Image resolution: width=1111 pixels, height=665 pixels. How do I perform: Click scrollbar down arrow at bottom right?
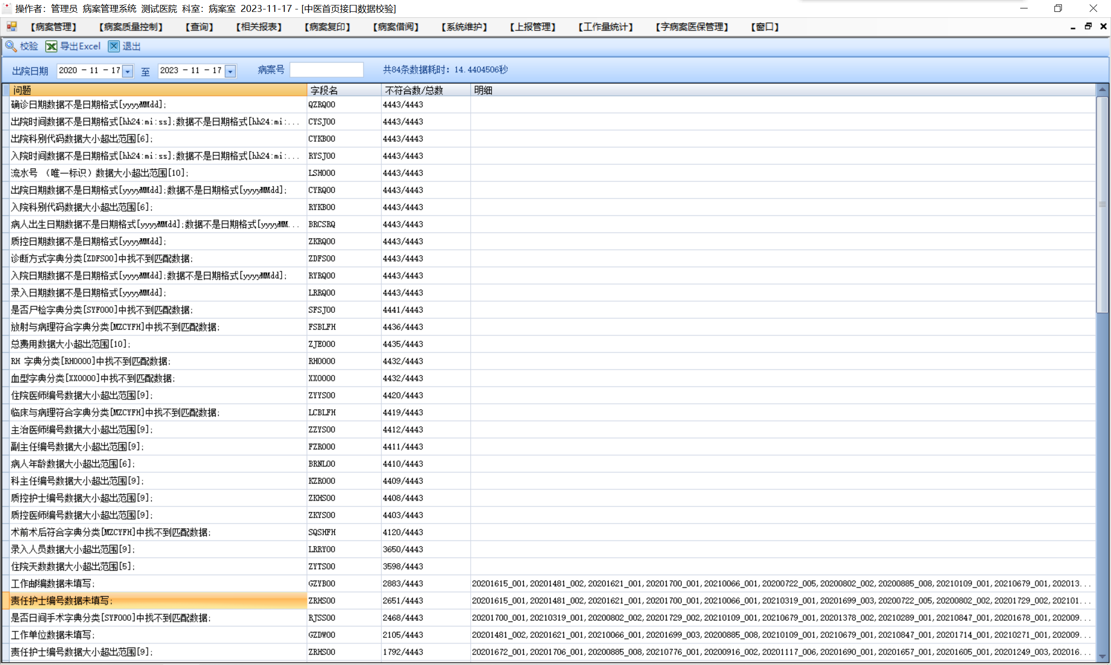pos(1102,656)
